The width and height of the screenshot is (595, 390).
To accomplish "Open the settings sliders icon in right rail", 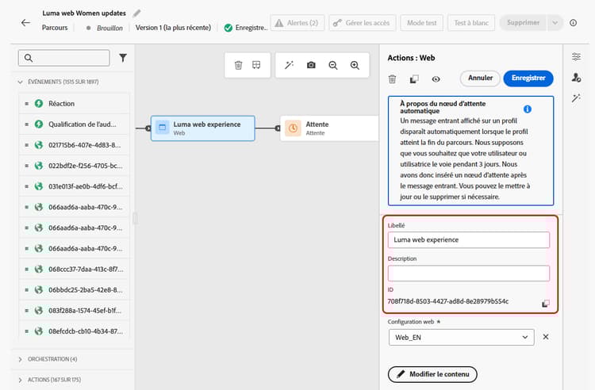I will click(576, 57).
